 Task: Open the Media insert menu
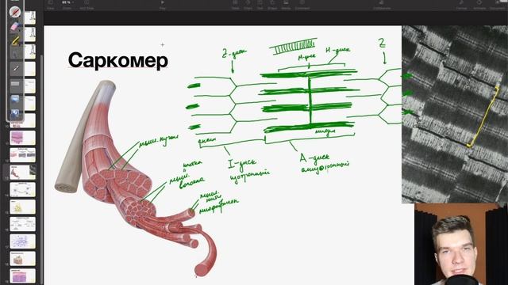(286, 5)
